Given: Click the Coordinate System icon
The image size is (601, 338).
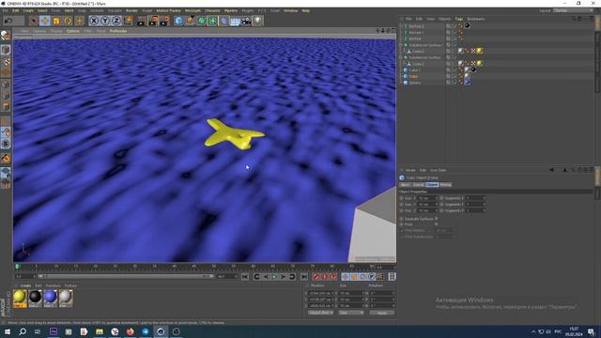Looking at the screenshot, I should pos(128,21).
